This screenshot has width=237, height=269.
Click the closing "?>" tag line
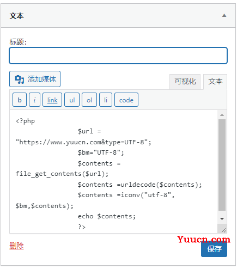click(x=82, y=227)
